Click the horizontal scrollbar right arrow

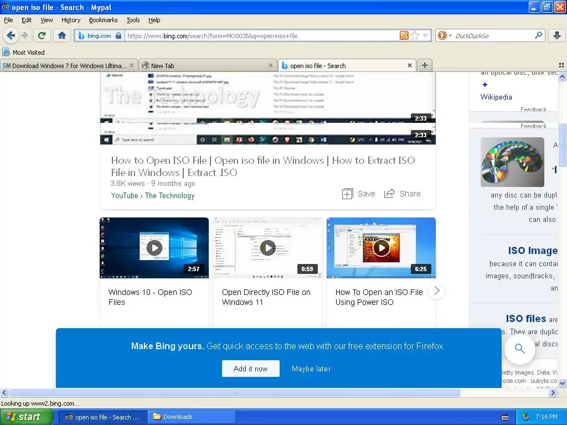pos(553,392)
